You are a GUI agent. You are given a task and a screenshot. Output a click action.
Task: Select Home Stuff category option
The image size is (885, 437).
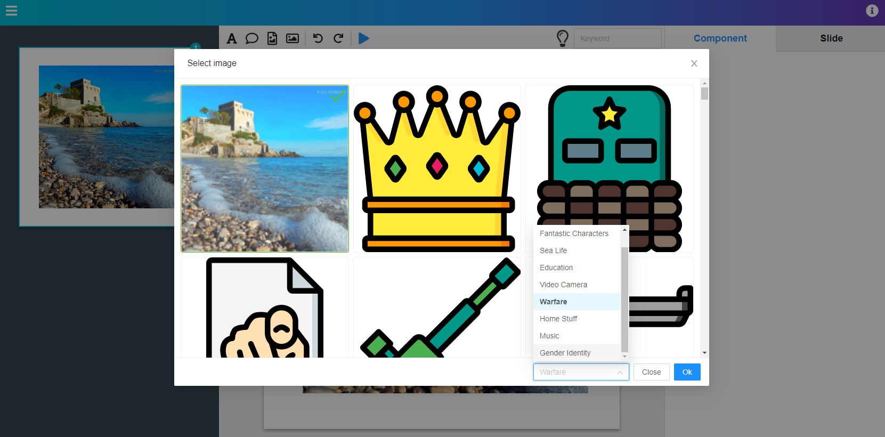(558, 319)
